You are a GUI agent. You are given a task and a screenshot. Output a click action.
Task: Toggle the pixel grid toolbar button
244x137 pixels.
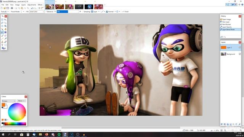click(40, 8)
